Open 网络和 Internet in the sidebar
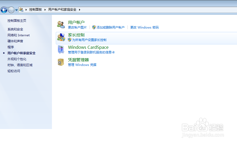237x143 pixels. coord(19,35)
